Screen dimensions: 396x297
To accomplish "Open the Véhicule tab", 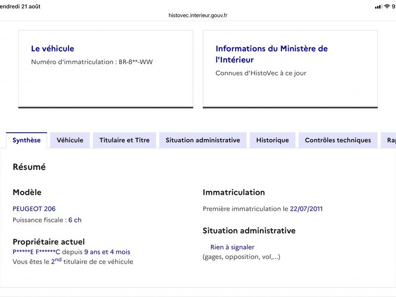I will tap(70, 140).
